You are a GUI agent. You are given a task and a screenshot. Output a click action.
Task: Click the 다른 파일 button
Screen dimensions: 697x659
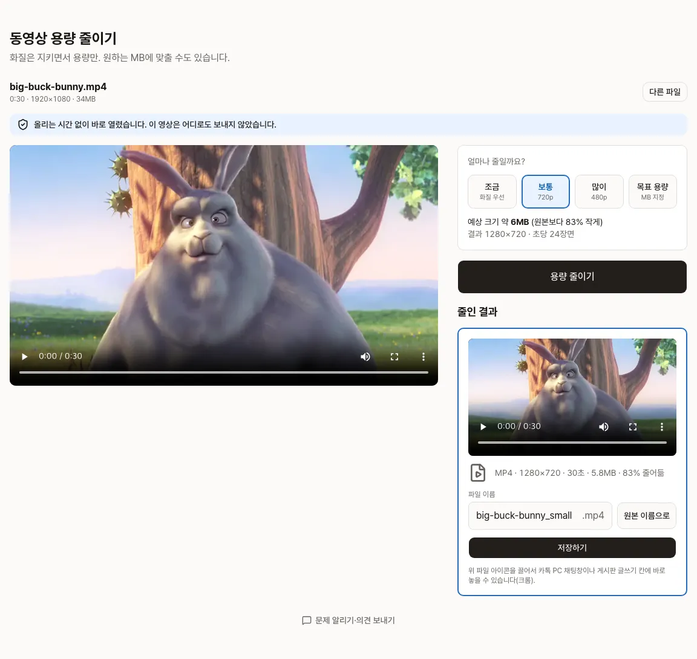(x=664, y=92)
